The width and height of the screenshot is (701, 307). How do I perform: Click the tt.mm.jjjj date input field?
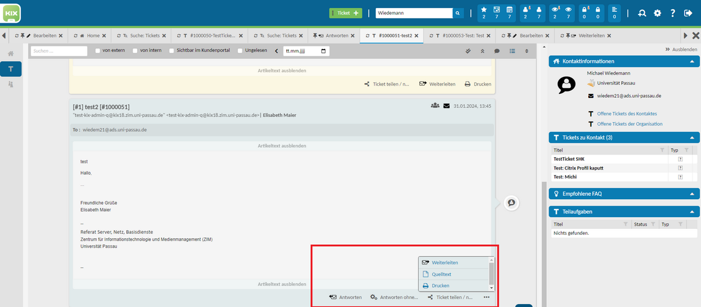(306, 51)
